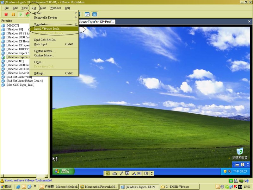Show more quick launch items chevron

(x=35, y=186)
